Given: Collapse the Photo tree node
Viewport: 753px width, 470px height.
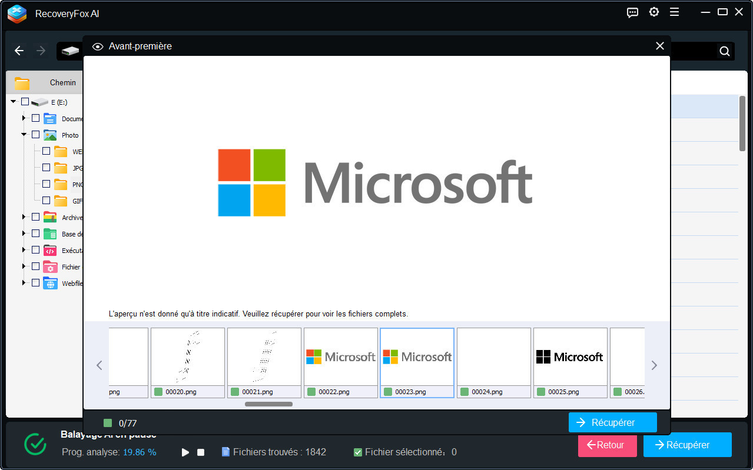Looking at the screenshot, I should (x=24, y=135).
